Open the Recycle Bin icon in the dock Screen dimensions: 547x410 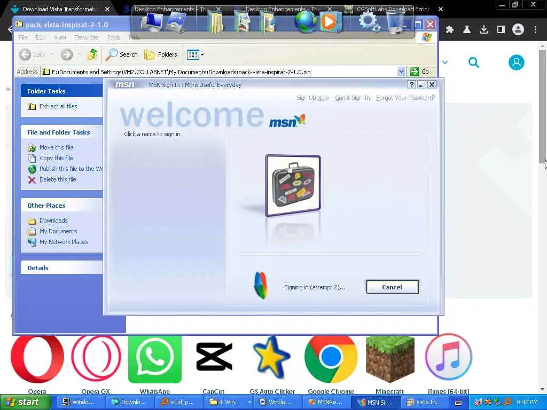[396, 21]
